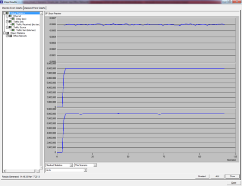Click the Unselect button
242x186 pixels.
pyautogui.click(x=202, y=176)
